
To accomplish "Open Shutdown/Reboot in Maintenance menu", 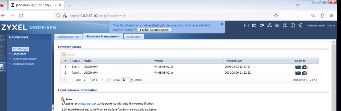I will 23,64.
